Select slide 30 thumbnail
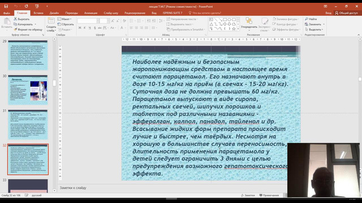 28,90
